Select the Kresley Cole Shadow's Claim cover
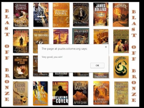The image size is (144, 108). pyautogui.click(x=41, y=15)
